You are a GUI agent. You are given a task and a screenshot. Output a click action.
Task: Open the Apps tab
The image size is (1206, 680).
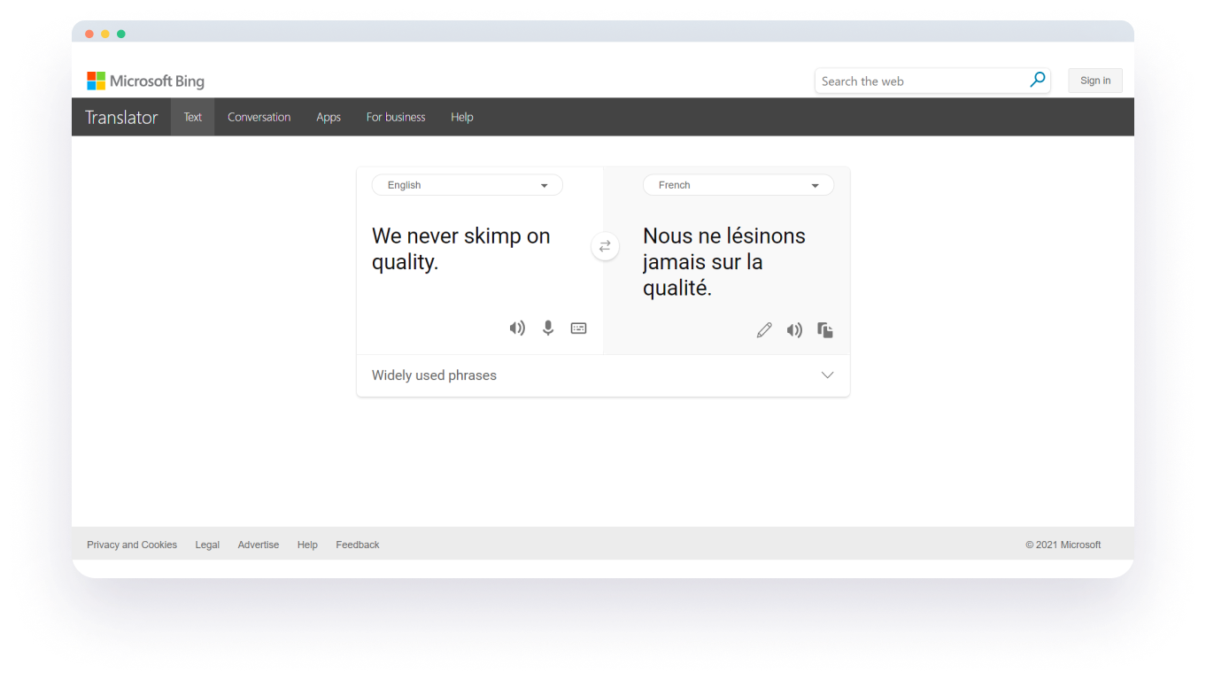328,116
